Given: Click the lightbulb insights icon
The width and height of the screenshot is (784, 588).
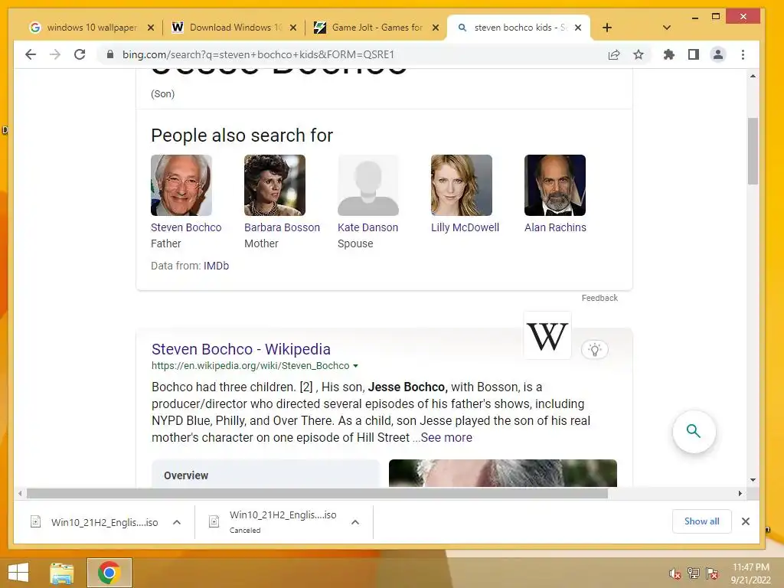Looking at the screenshot, I should pyautogui.click(x=594, y=349).
